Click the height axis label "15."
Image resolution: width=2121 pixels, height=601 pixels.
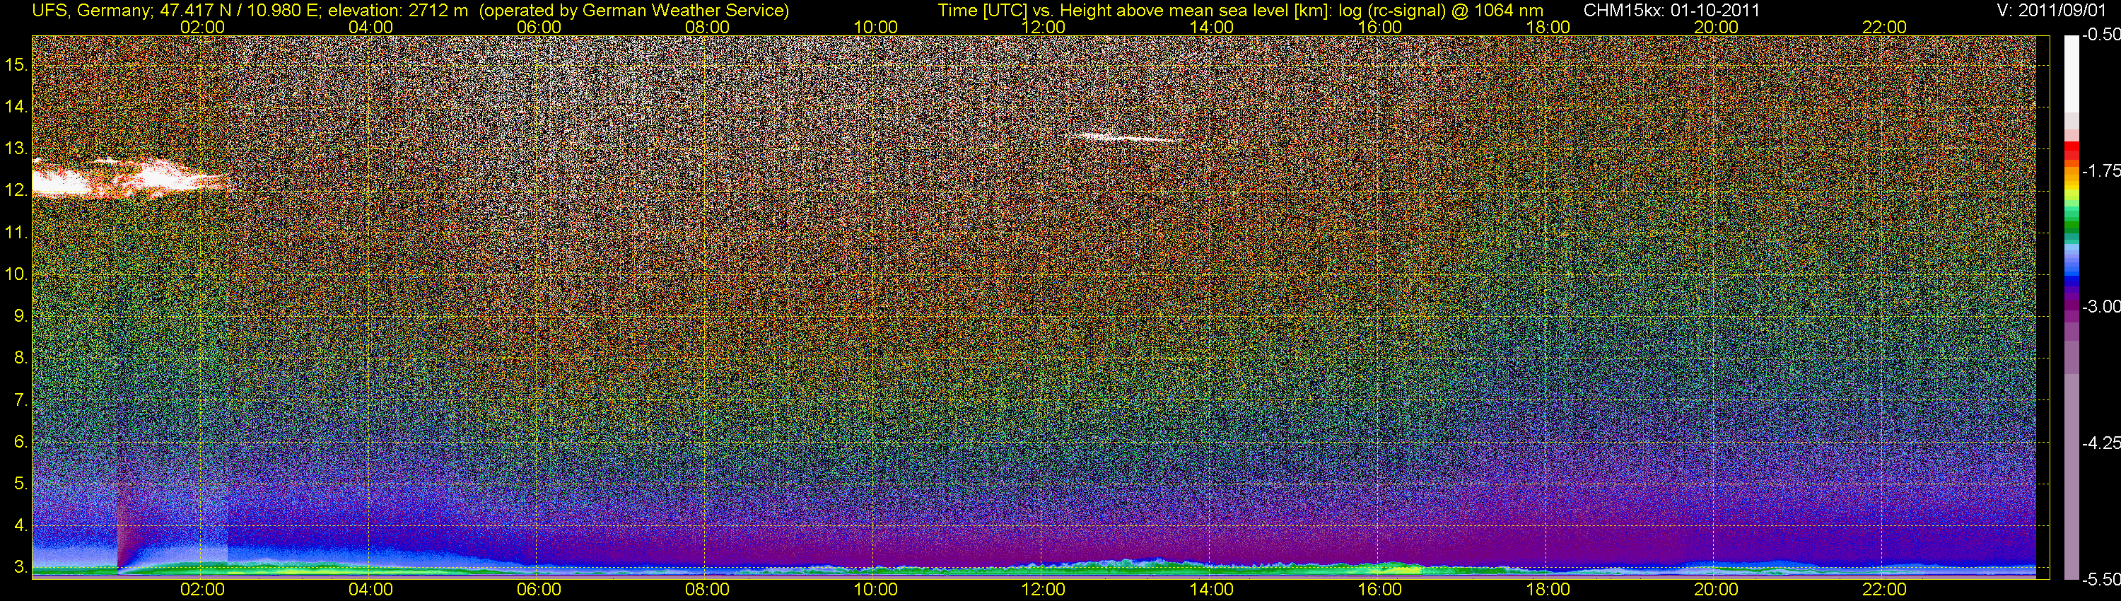tap(17, 64)
